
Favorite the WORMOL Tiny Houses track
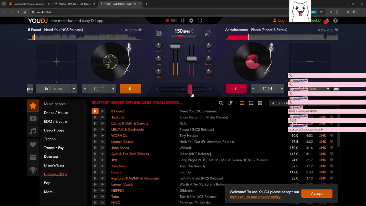332,136
